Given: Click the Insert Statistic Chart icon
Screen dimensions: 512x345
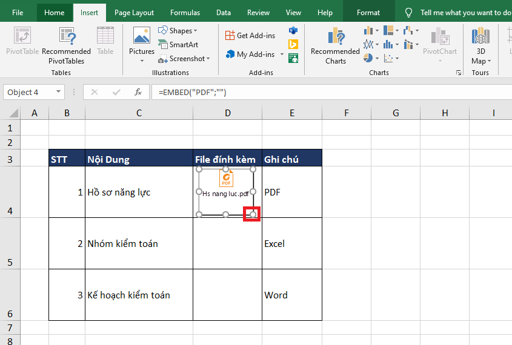Looking at the screenshot, I should point(388,44).
